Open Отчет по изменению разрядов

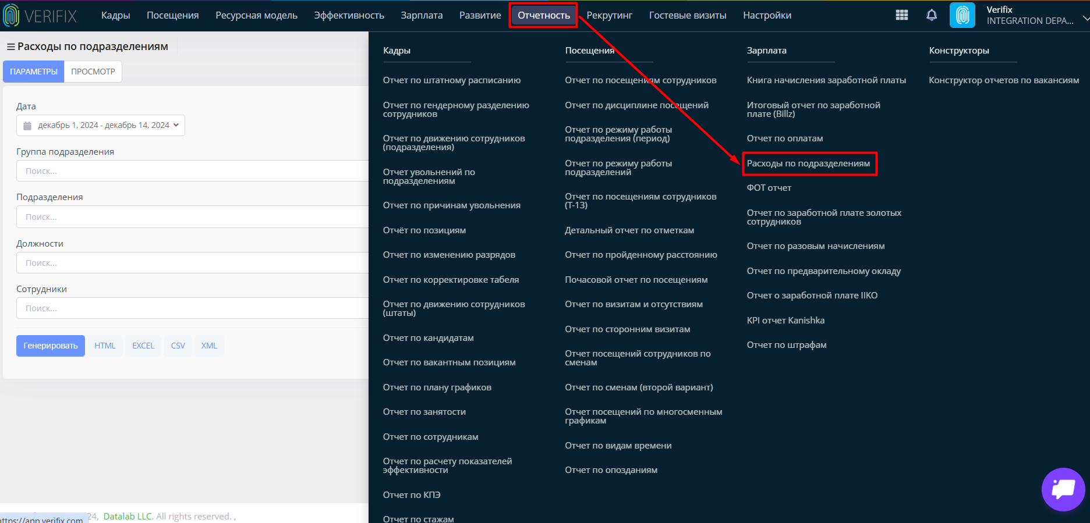coord(449,255)
